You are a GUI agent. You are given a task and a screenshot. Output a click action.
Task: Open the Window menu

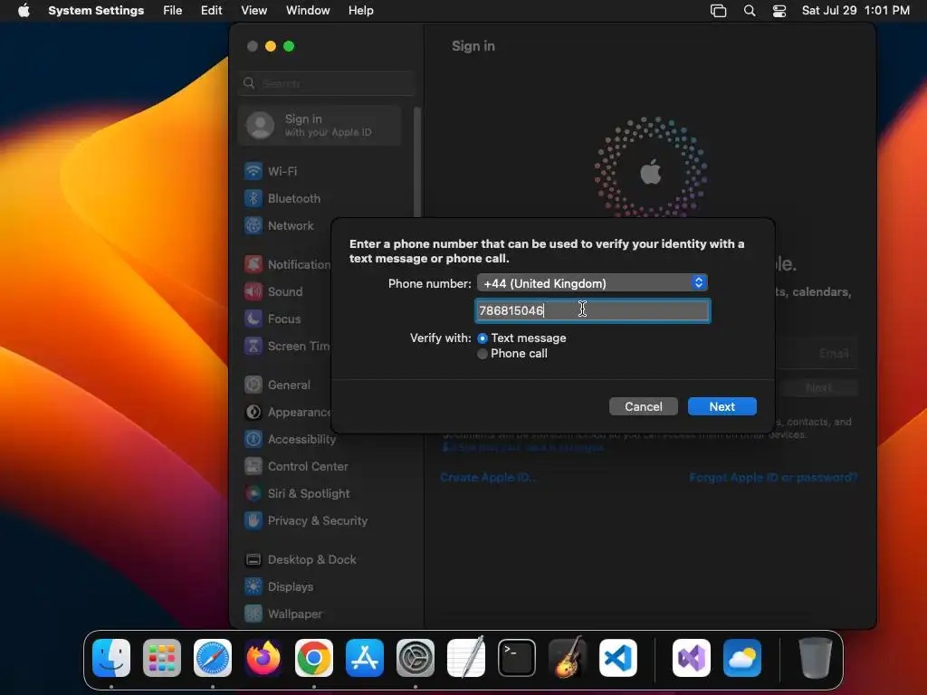(x=308, y=11)
